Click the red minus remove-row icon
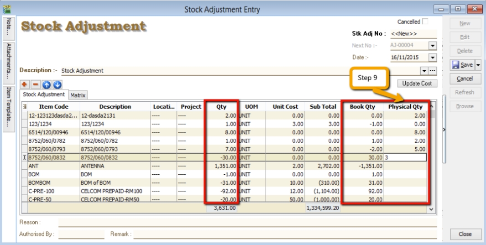Screen dimensions: 486x245 coord(35,84)
